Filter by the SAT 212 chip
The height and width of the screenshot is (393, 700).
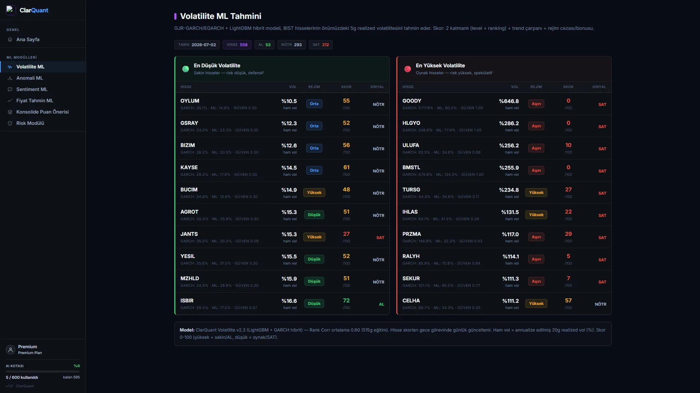320,45
